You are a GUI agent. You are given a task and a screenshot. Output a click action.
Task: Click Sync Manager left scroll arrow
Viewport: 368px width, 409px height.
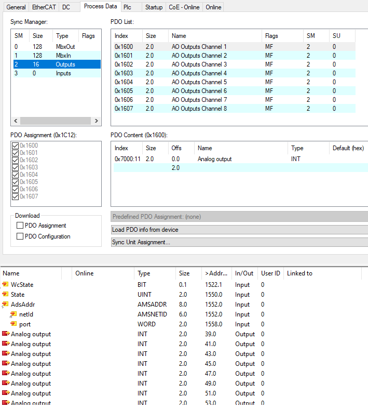16,121
